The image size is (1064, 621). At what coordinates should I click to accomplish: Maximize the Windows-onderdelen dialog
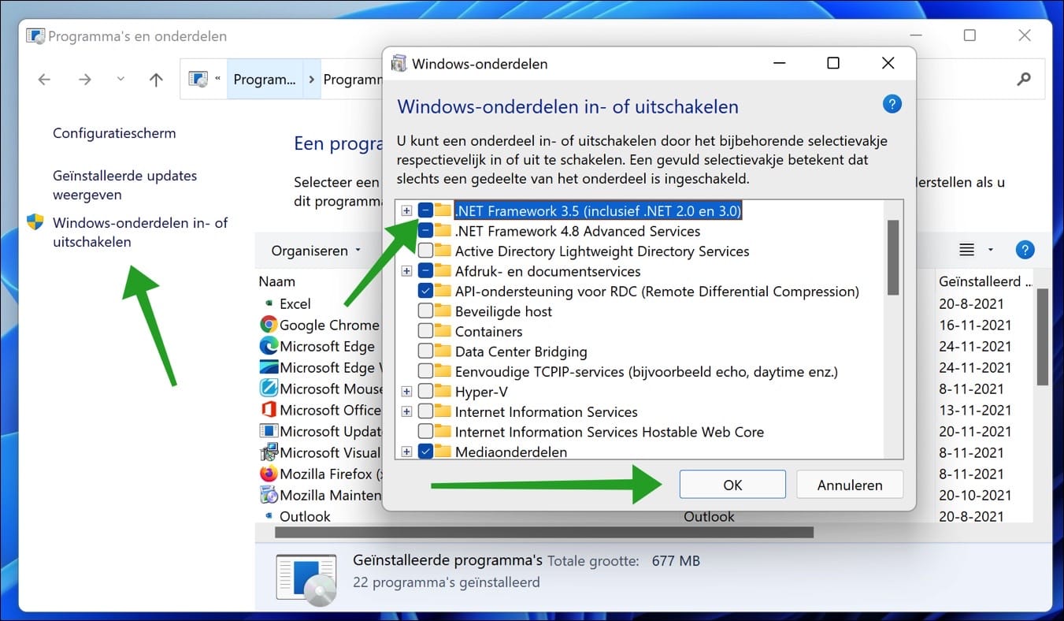click(832, 63)
